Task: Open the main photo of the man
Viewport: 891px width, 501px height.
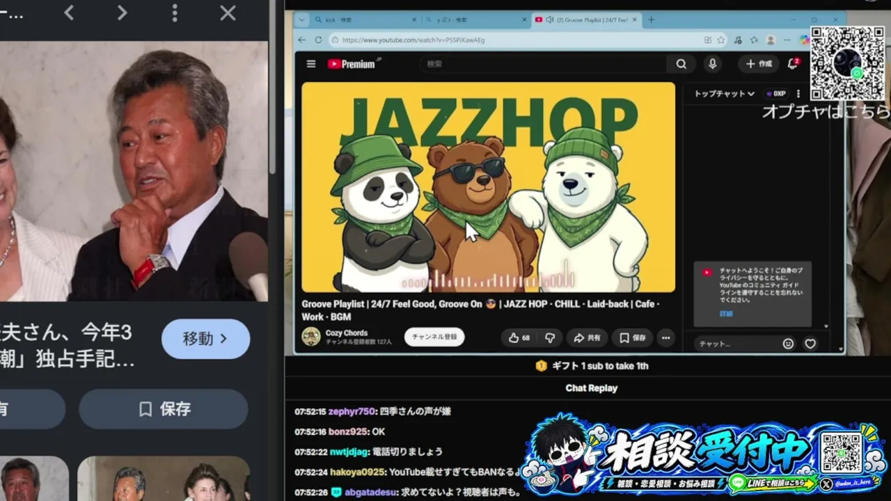Action: [133, 171]
